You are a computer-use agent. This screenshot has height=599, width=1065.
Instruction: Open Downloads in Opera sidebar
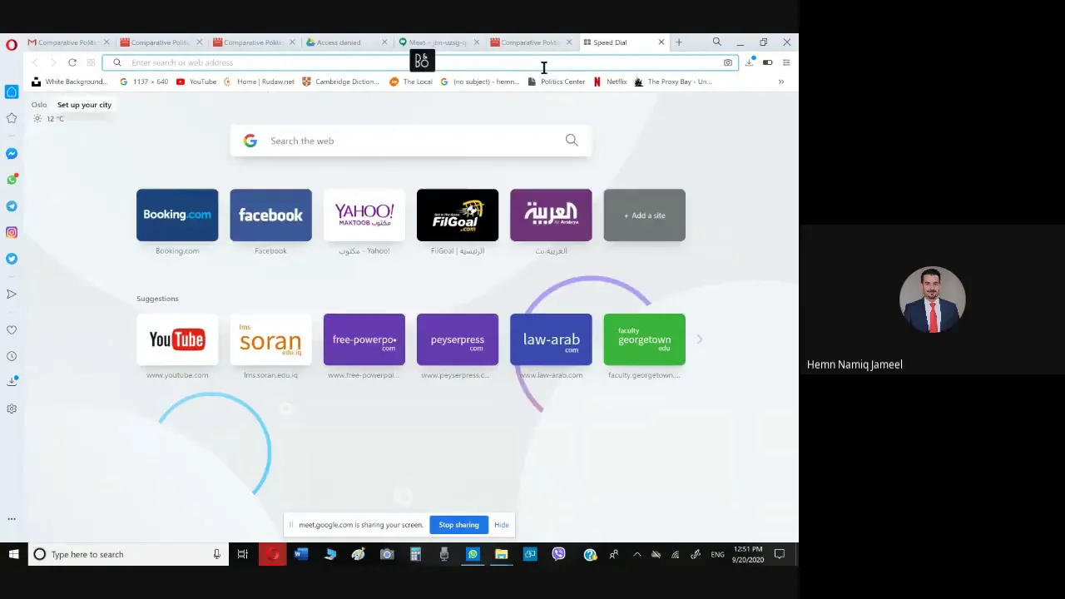(12, 382)
